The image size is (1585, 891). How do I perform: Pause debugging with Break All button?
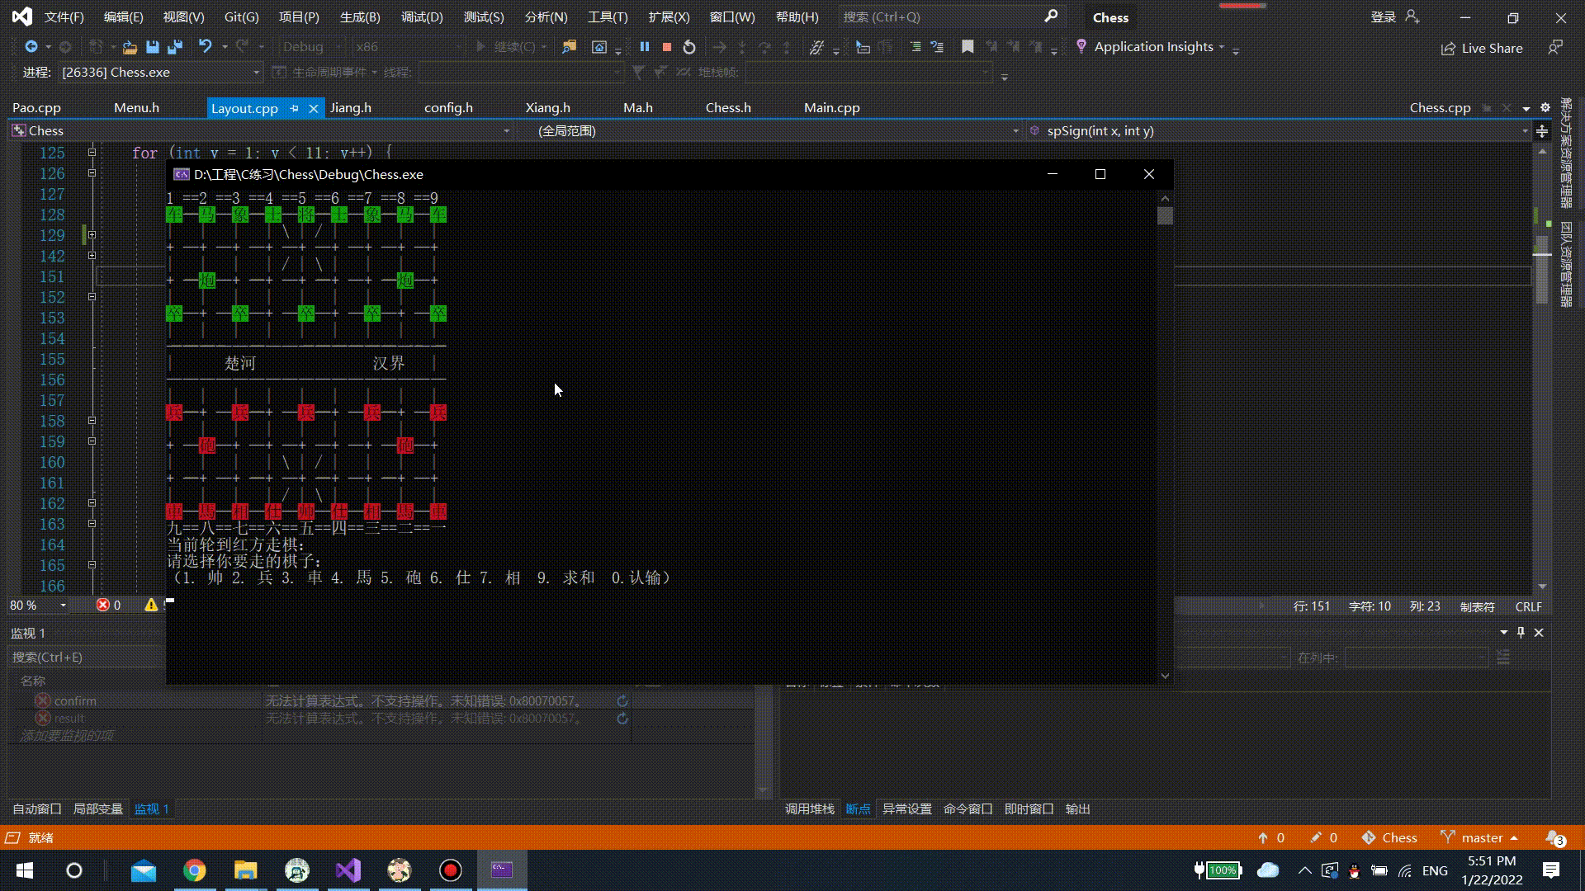(x=645, y=47)
